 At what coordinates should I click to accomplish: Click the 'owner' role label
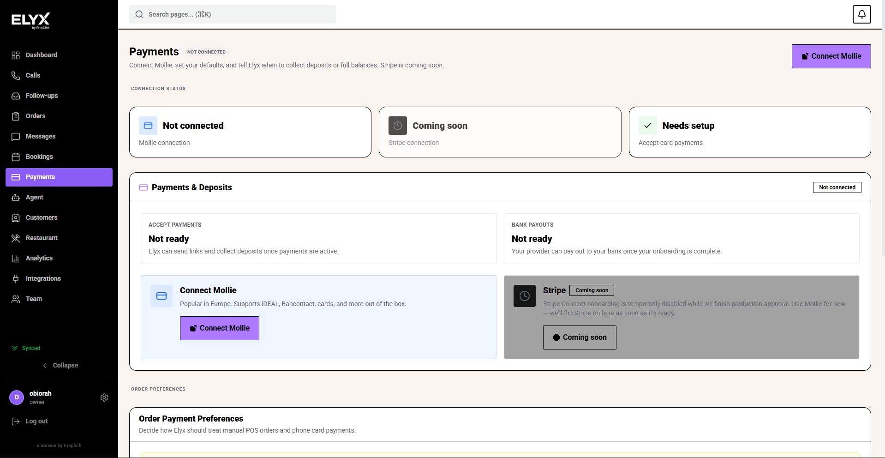[37, 402]
